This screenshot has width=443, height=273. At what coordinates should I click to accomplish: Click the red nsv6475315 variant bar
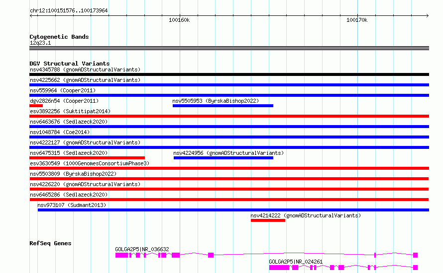click(x=87, y=158)
